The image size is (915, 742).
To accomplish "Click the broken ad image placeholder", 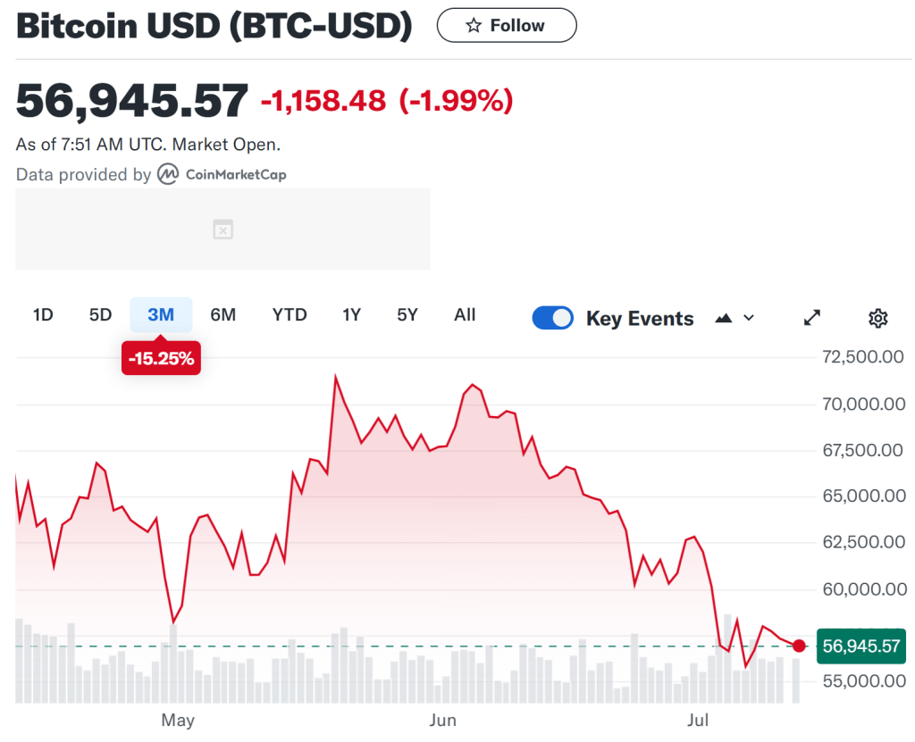I will 222,229.
